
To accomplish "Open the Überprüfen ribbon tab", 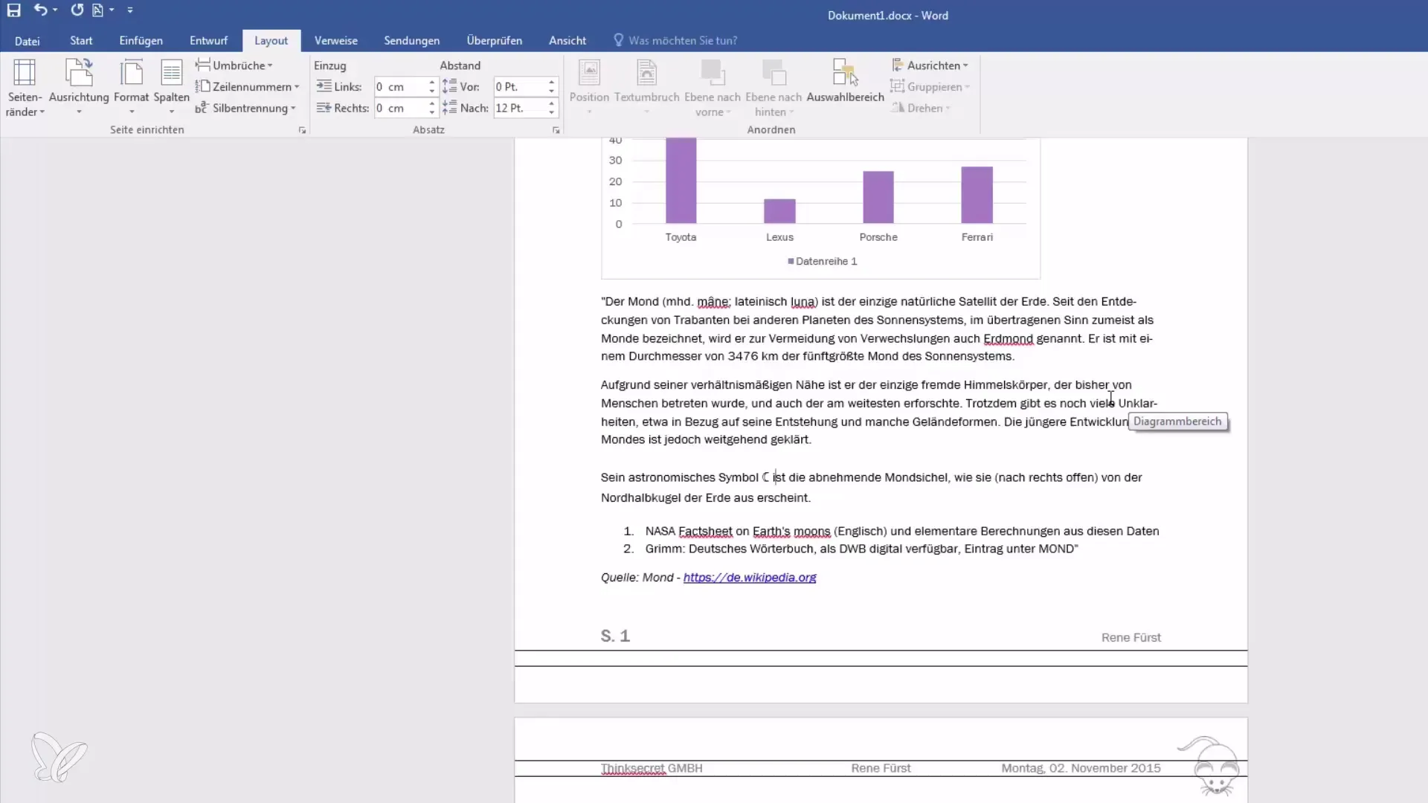I will click(494, 41).
